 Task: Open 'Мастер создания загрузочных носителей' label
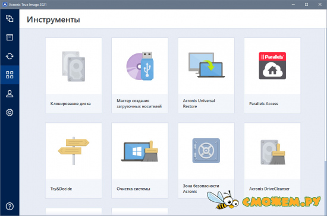tap(139, 103)
